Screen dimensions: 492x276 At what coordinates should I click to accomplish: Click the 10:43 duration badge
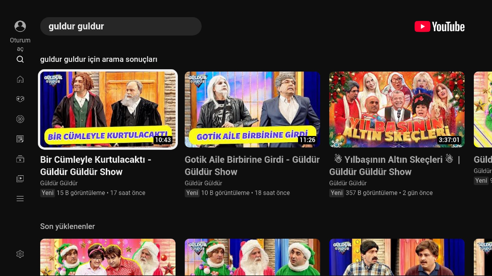tap(163, 140)
